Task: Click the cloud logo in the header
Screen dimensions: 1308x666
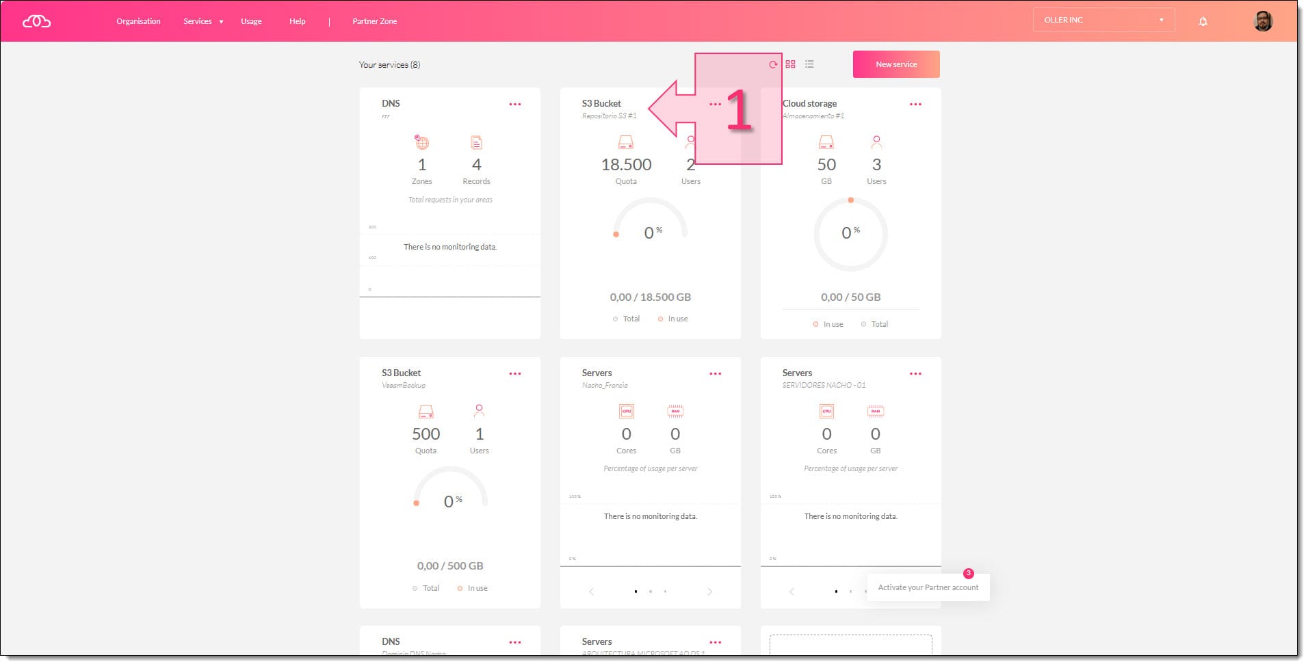Action: pos(36,21)
